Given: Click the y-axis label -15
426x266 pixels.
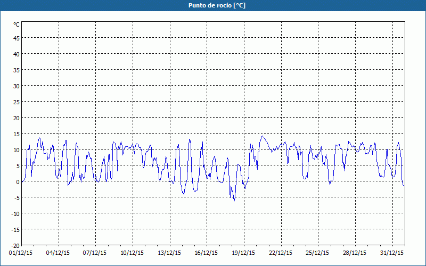Looking at the screenshot, I should click(x=15, y=230).
